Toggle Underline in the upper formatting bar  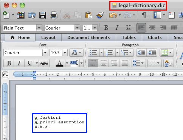(128, 28)
